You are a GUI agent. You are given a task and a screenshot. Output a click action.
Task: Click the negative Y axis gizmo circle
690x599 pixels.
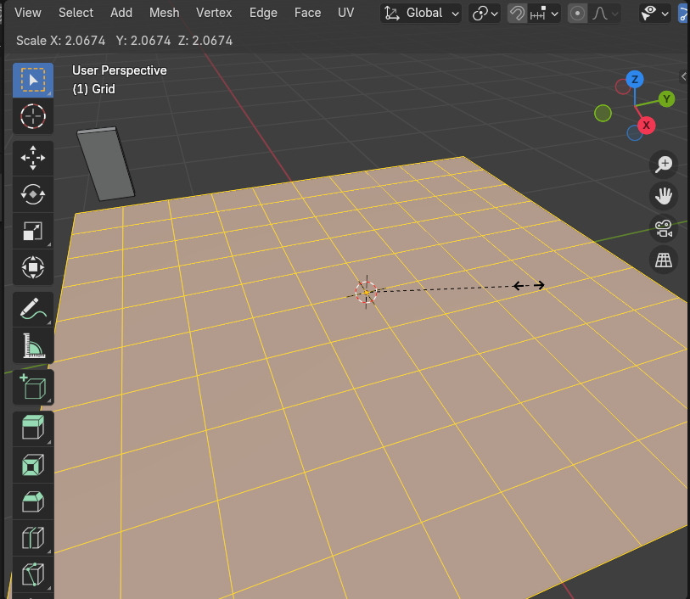click(603, 114)
